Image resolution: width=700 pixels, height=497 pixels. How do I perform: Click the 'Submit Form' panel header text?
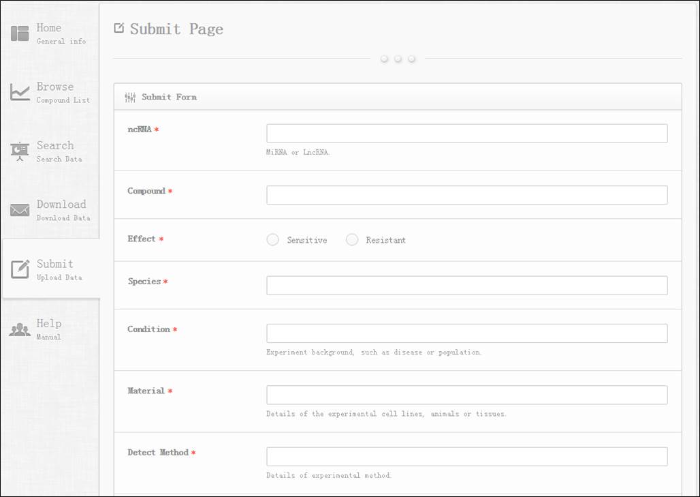coord(169,97)
